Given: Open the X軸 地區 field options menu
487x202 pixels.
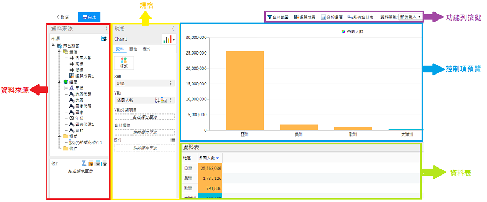Looking at the screenshot, I should pos(170,83).
